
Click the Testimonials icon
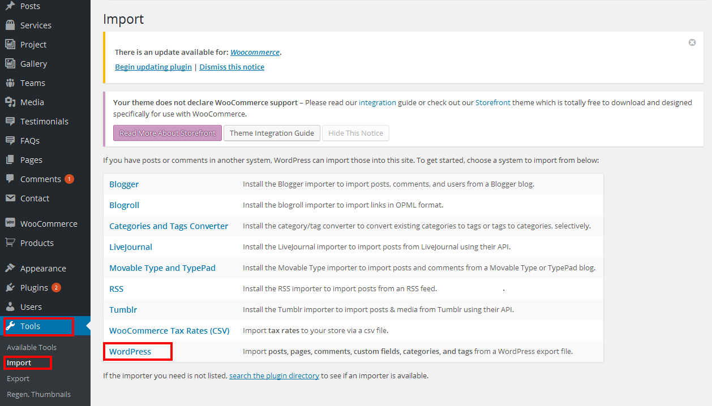[10, 122]
